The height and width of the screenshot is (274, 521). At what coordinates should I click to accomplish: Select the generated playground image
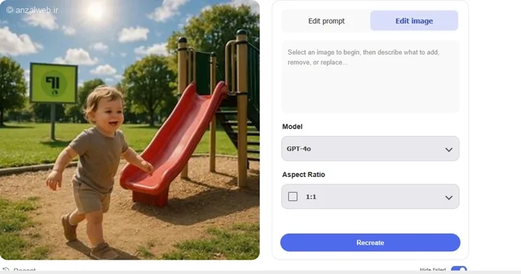tap(130, 130)
